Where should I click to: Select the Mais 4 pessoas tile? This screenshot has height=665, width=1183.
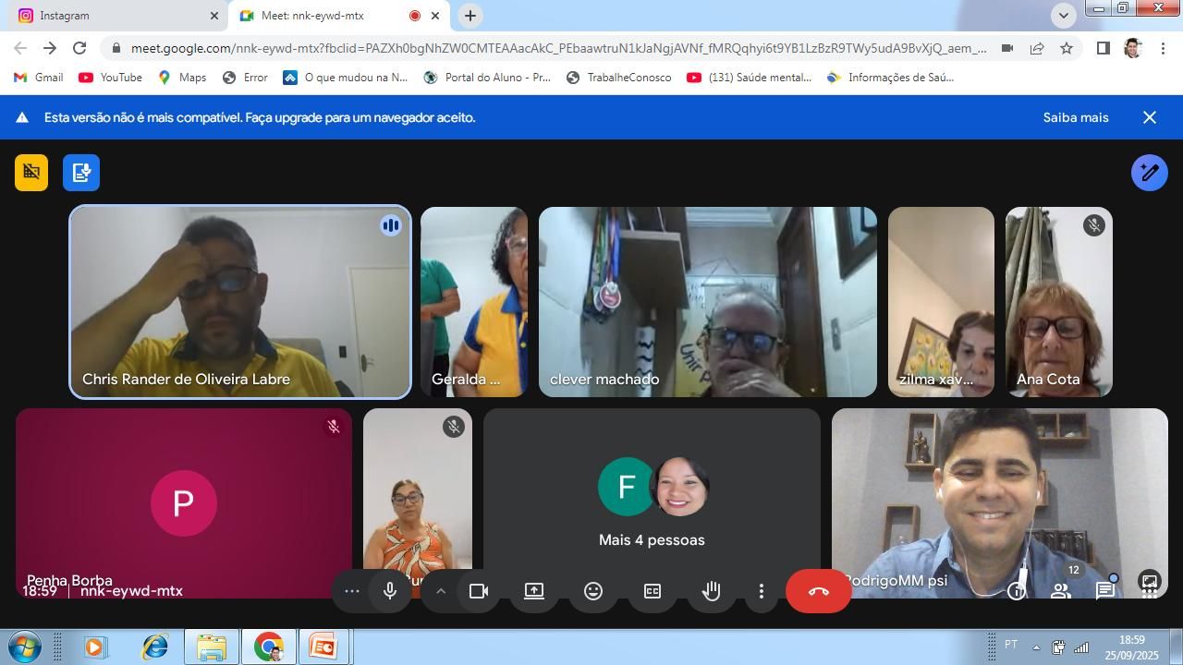[652, 503]
